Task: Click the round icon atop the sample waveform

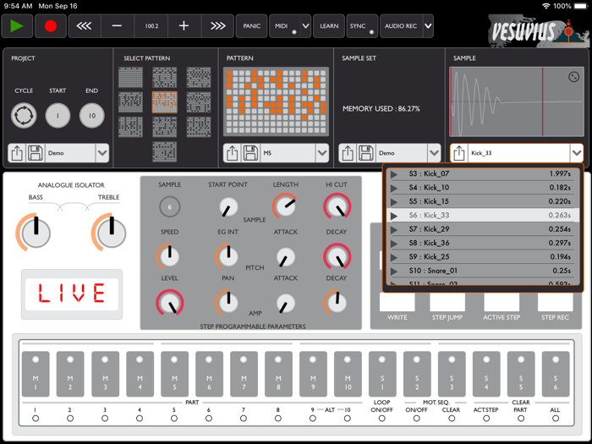Action: click(x=573, y=77)
